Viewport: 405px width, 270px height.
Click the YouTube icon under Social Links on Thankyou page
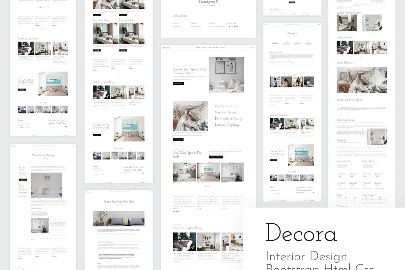tap(238, 26)
